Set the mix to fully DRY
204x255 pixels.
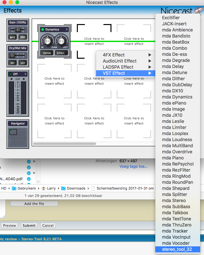pyautogui.click(x=13, y=63)
